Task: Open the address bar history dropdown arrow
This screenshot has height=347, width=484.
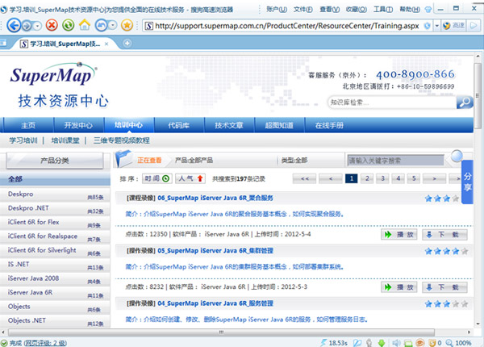Action: [x=436, y=26]
